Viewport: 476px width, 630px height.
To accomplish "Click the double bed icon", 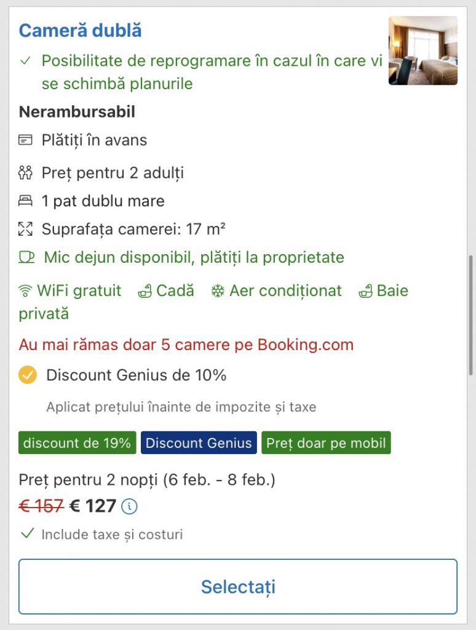I will pyautogui.click(x=25, y=201).
